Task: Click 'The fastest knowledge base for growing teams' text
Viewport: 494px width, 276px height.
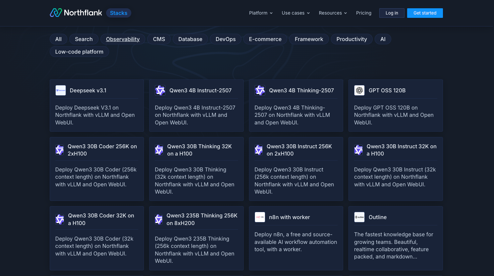Action: (x=394, y=246)
